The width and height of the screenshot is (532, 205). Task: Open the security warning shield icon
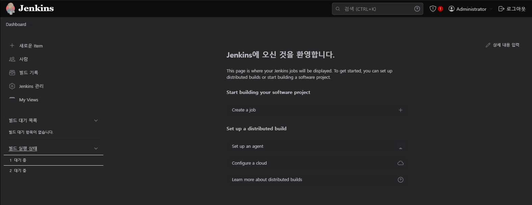tap(433, 9)
